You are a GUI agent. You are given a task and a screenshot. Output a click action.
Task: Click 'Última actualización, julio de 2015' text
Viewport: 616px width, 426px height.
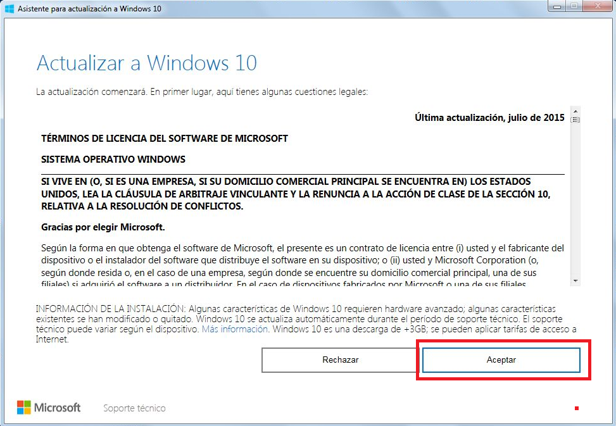[x=489, y=117]
